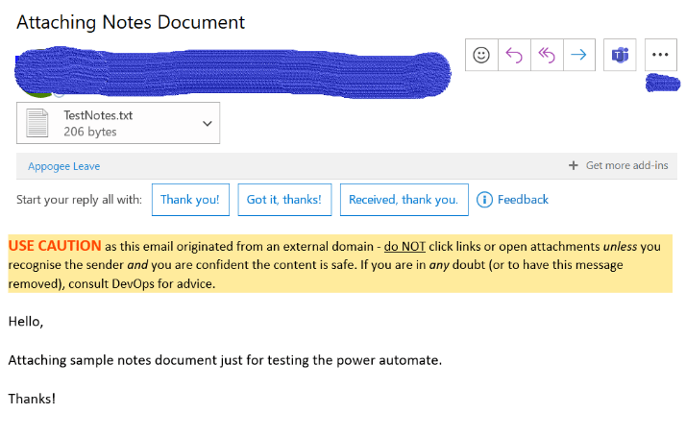Click the yellow USE CAUTION warning banner
The height and width of the screenshot is (438, 686).
point(336,264)
